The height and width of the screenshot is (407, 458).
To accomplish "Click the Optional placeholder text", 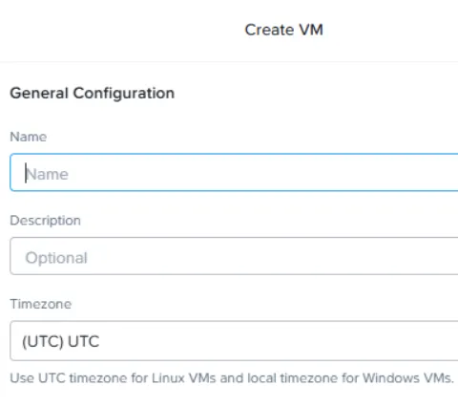I will [x=56, y=258].
